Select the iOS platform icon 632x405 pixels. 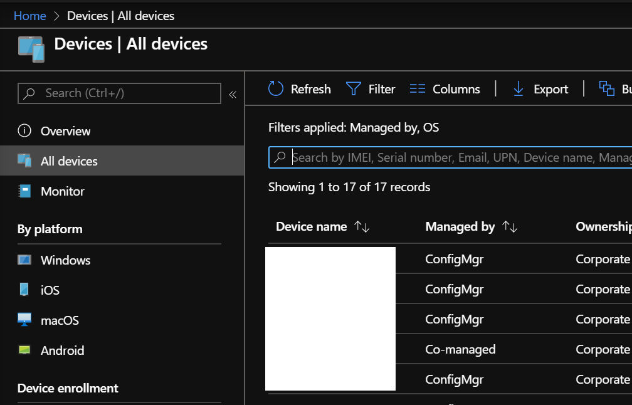tap(24, 290)
